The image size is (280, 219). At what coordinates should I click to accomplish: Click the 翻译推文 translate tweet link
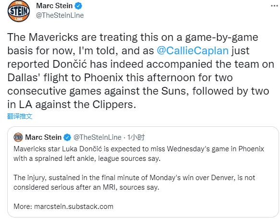20,116
